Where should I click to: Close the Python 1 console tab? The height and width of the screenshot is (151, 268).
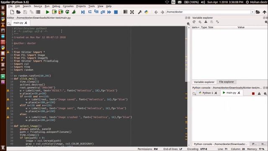(216, 93)
